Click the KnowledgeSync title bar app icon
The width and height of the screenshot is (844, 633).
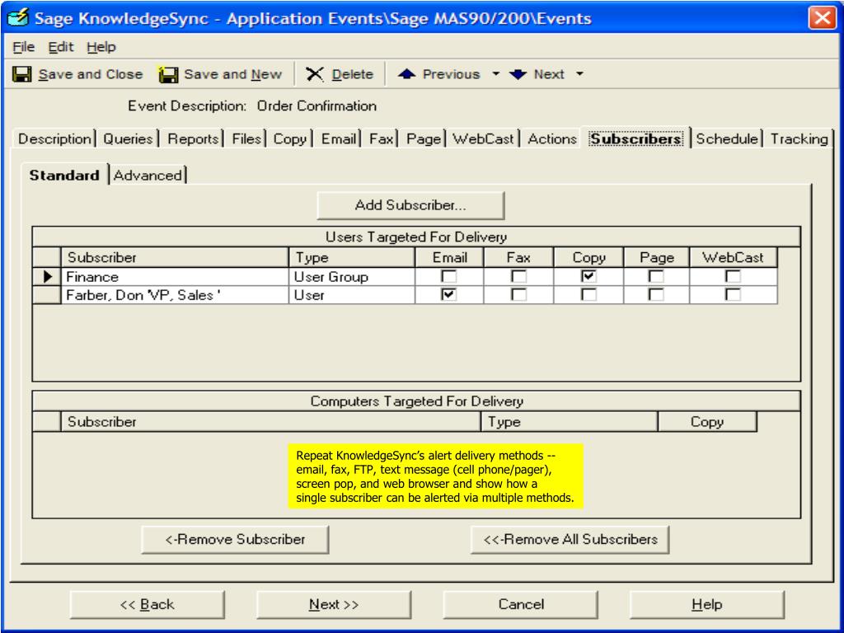pos(18,18)
